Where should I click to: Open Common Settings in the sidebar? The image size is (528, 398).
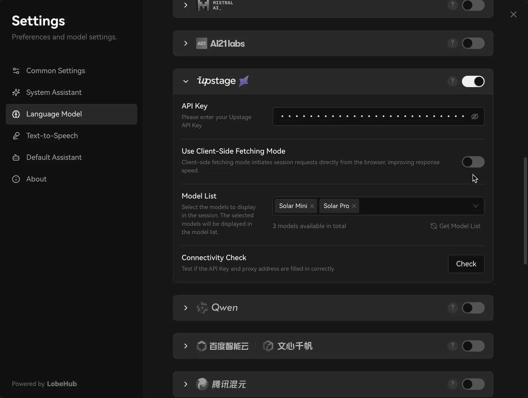(x=55, y=71)
